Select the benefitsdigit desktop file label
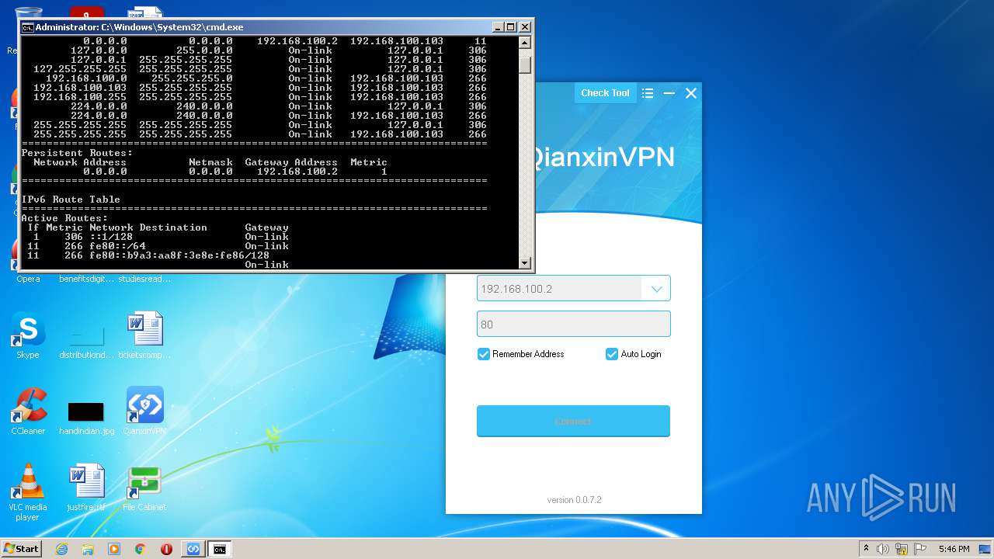 [x=86, y=279]
